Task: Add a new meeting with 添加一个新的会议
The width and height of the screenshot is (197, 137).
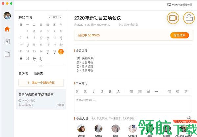Action: click(41, 83)
